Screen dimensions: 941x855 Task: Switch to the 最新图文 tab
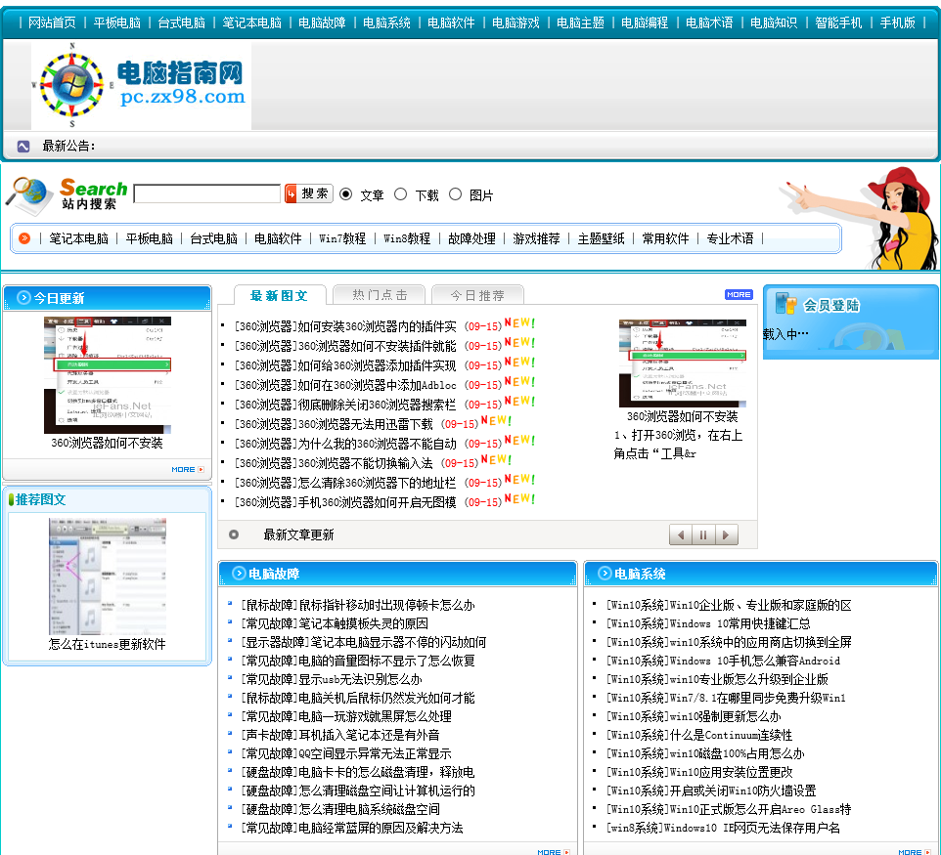click(279, 296)
